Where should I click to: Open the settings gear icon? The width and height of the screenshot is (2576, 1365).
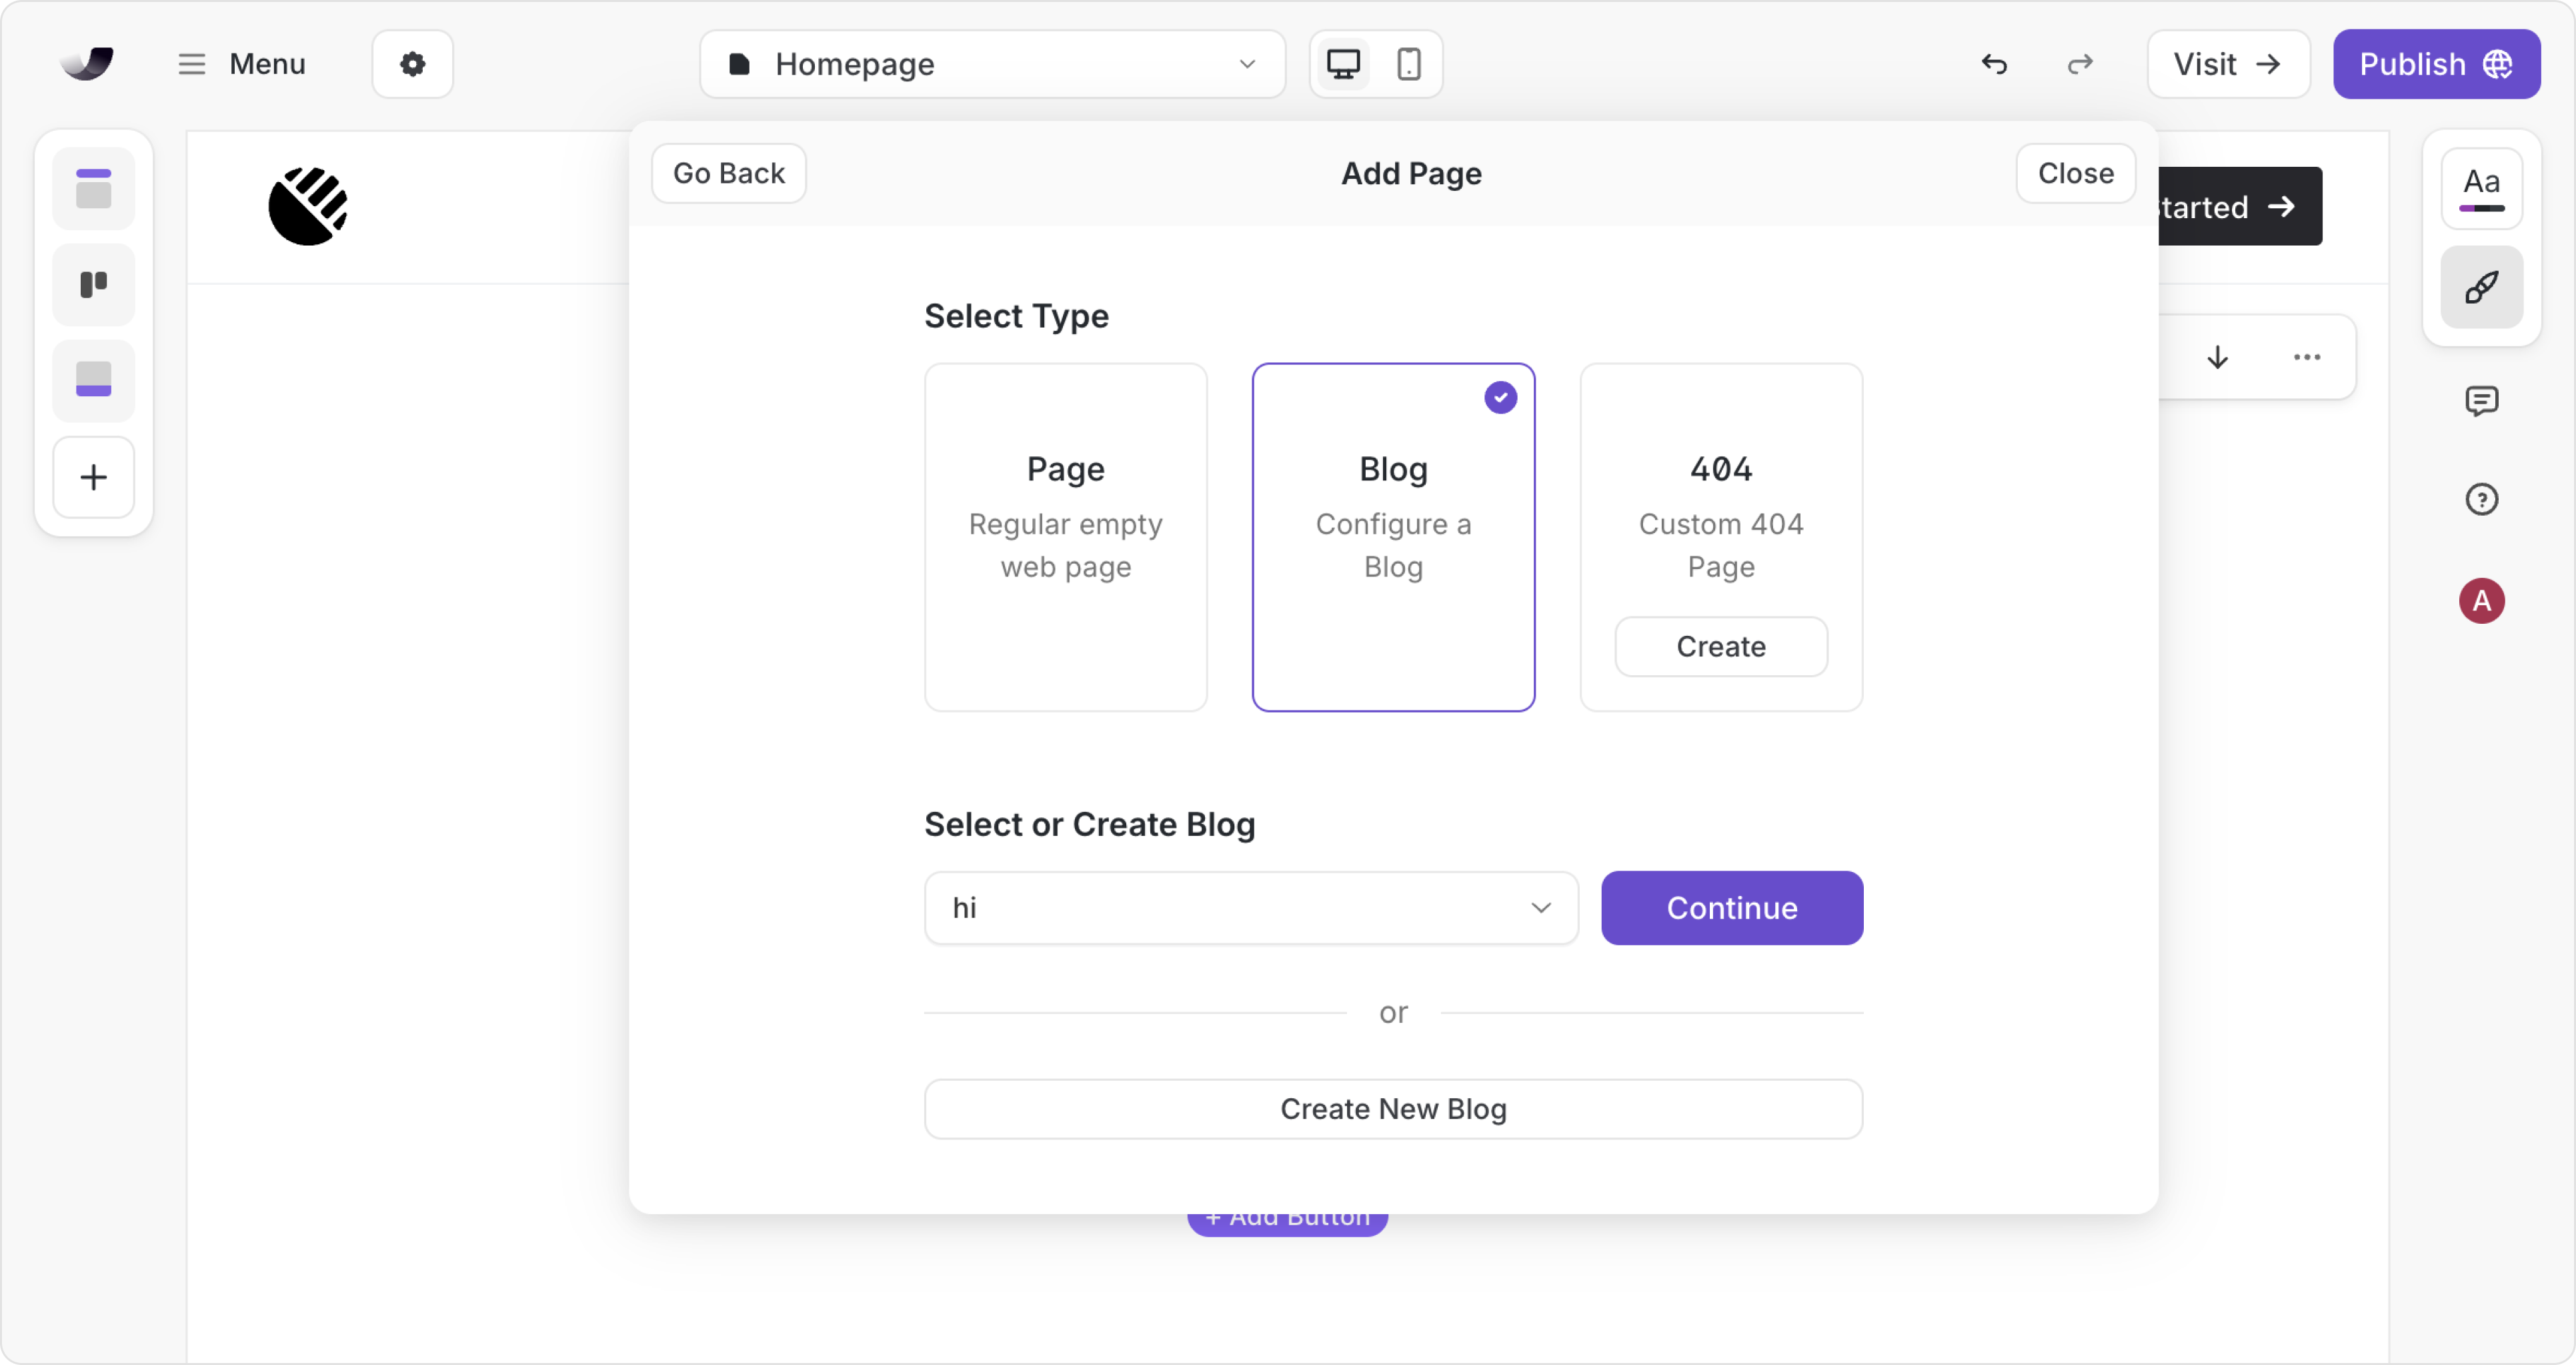click(x=412, y=64)
